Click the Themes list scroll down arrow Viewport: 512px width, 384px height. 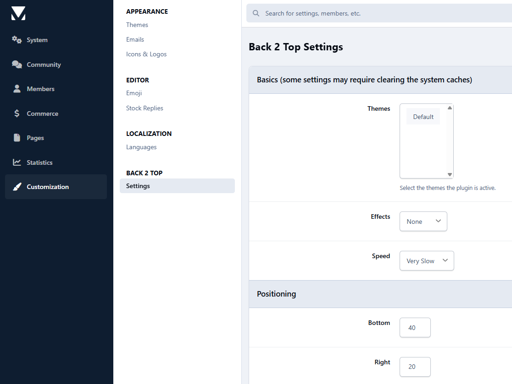point(450,174)
